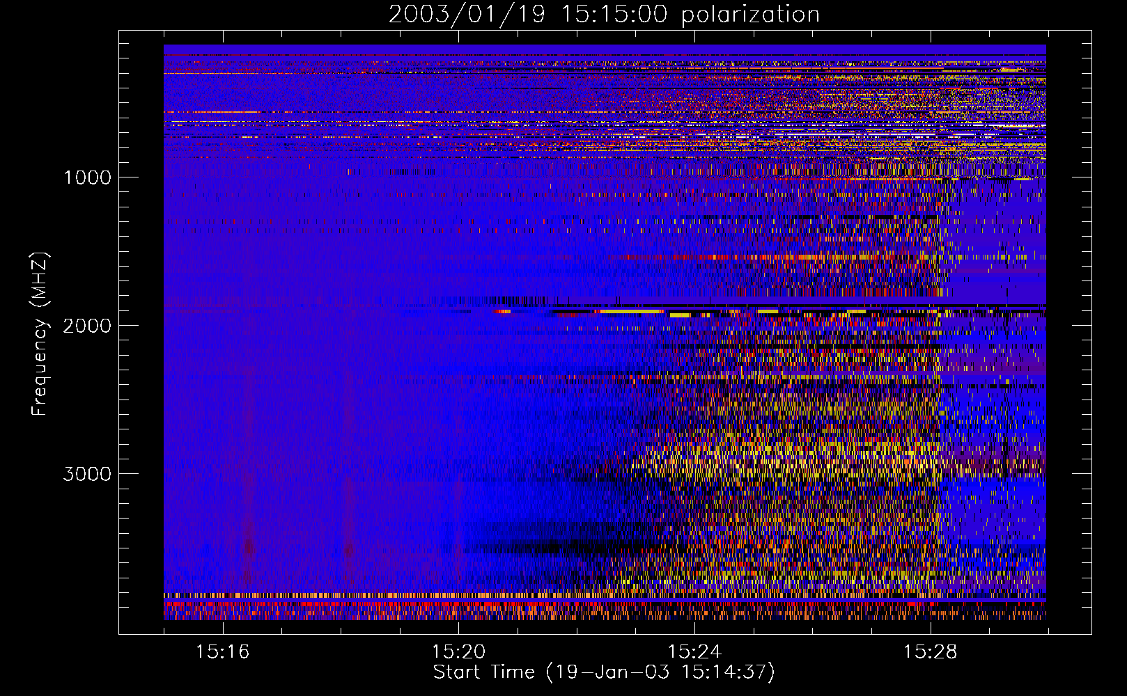Click the 15:16 time tick label
1127x696 pixels.
pos(222,652)
